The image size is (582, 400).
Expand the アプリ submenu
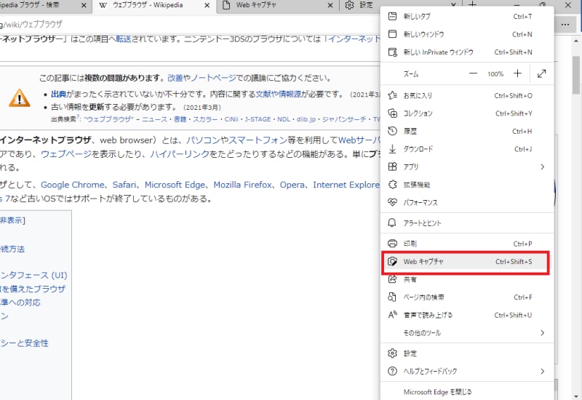(542, 167)
